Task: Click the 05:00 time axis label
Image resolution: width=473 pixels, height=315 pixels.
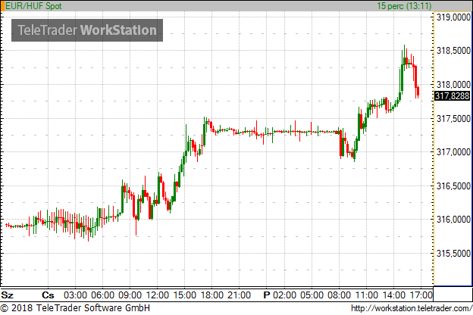Action: (312, 295)
